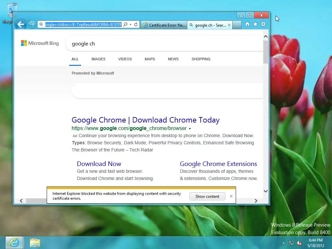Click the horizontal scrollbar left arrow
The image size is (332, 249).
point(21,201)
